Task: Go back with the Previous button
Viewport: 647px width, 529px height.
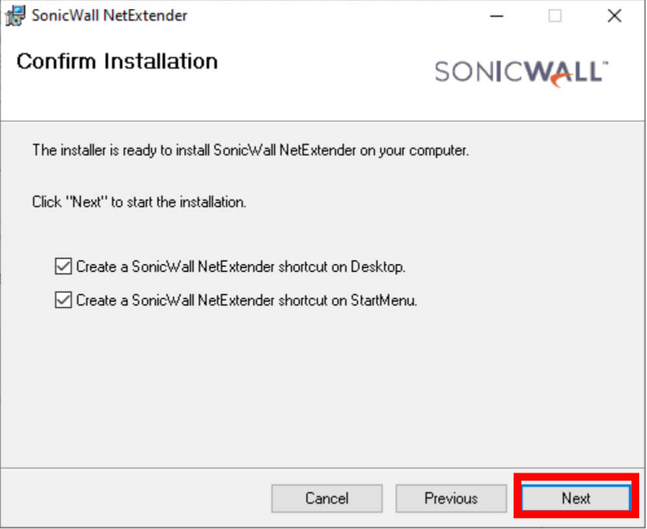Action: tap(451, 499)
